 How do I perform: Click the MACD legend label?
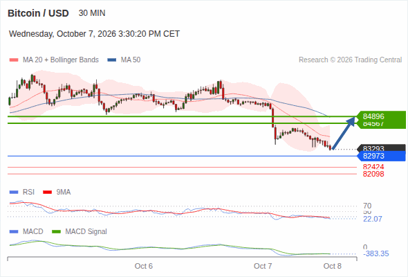point(33,232)
